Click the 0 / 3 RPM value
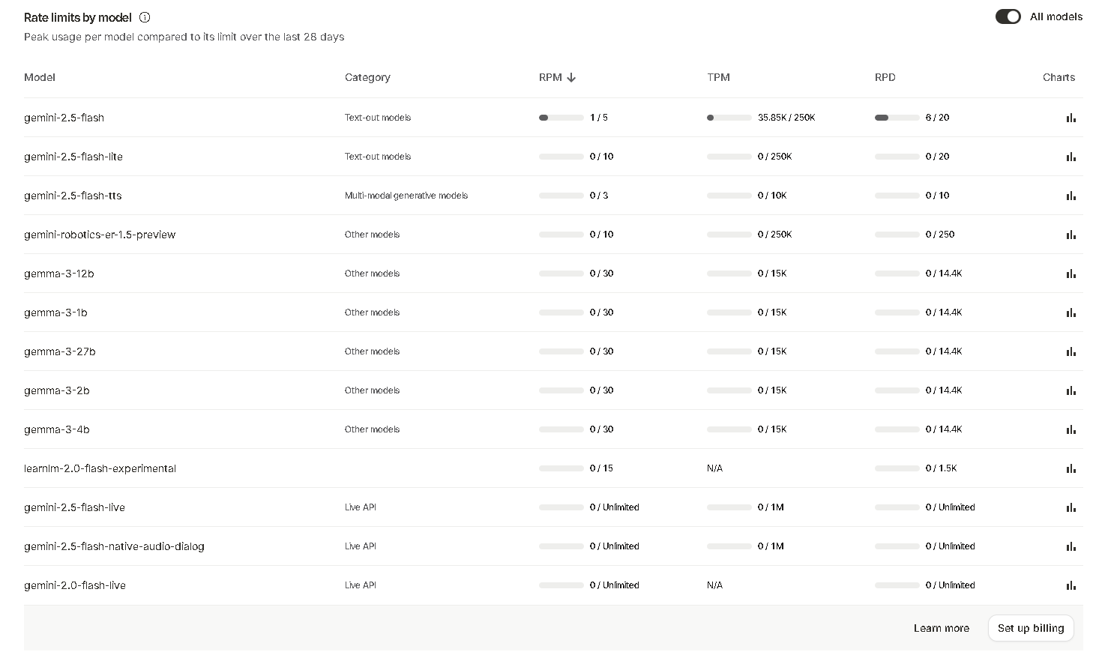Viewport: 1102px width, 652px height. (x=599, y=196)
